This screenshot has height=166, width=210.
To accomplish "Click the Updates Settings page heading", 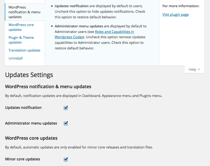I will pyautogui.click(x=29, y=75).
